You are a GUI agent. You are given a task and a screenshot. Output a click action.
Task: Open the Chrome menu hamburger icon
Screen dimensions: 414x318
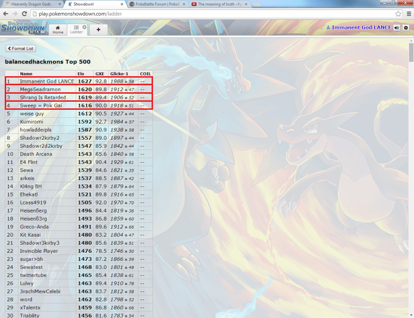pyautogui.click(x=408, y=14)
